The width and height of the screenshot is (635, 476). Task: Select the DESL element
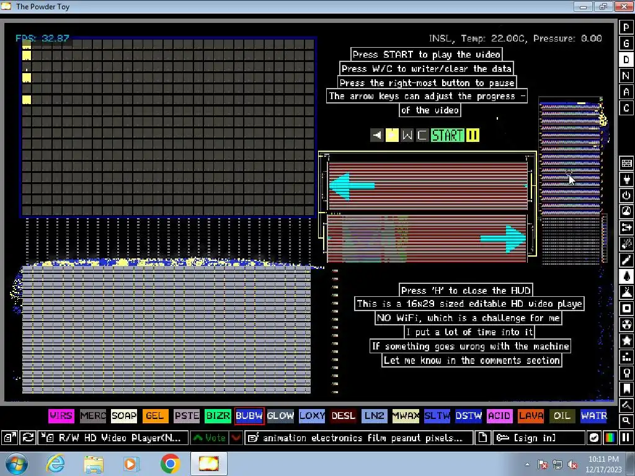(x=343, y=416)
